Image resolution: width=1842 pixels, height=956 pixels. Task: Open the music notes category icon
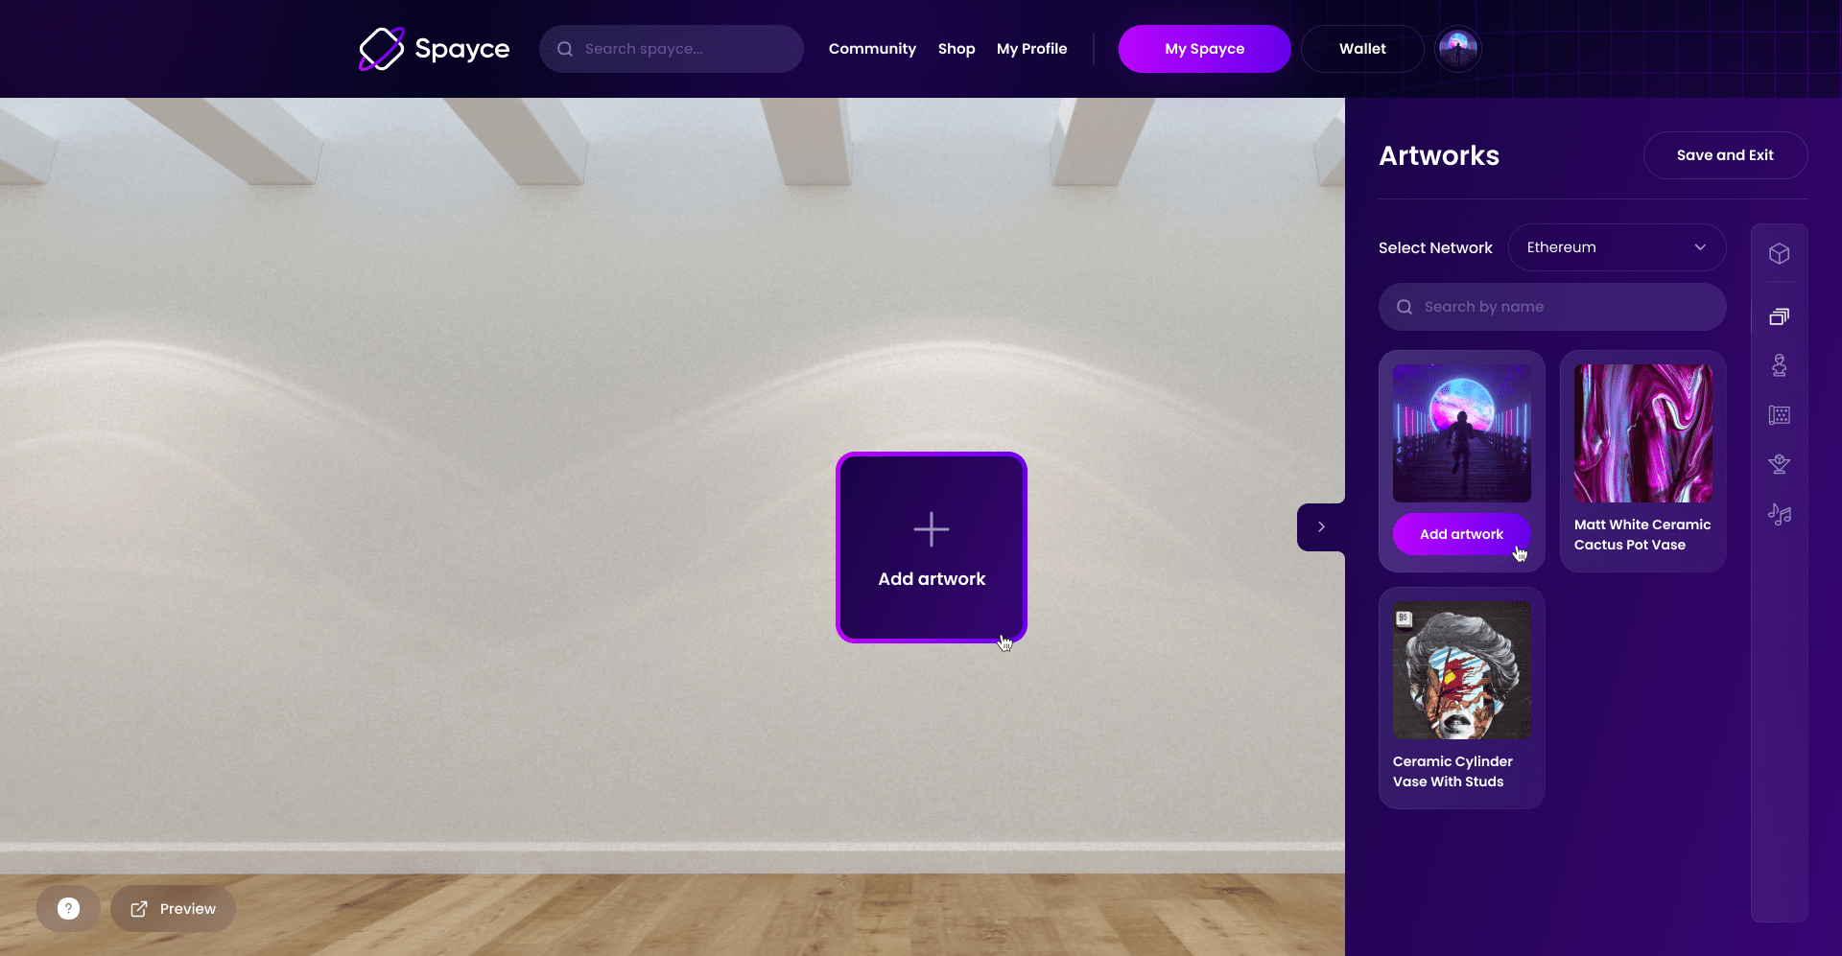(x=1780, y=515)
